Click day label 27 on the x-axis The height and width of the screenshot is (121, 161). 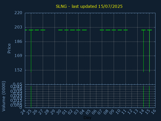41,112
